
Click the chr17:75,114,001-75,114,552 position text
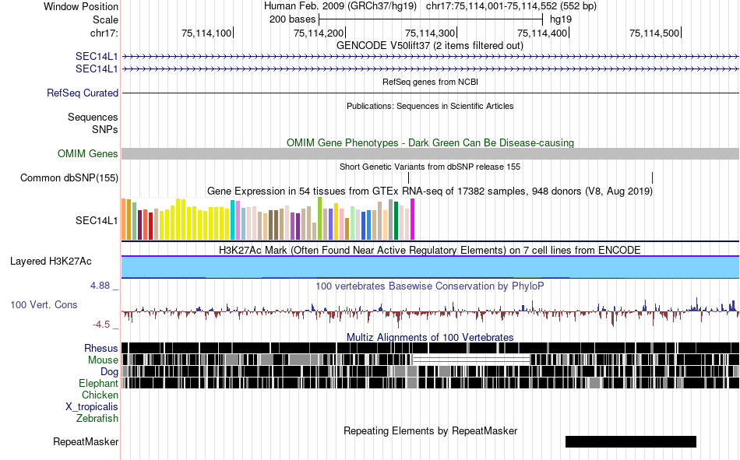511,6
